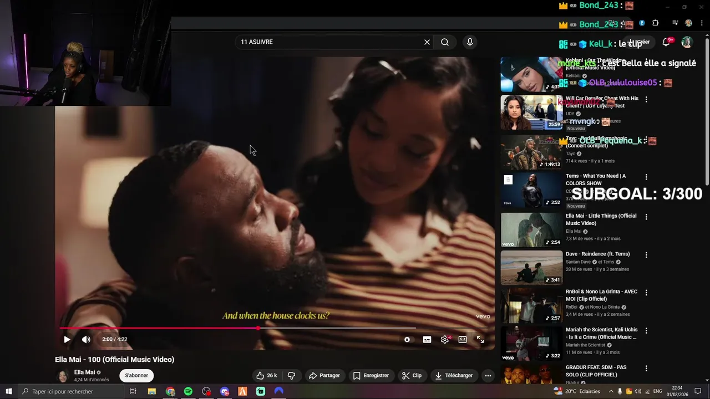The width and height of the screenshot is (710, 399).
Task: Create a Clip with scissors button
Action: click(412, 376)
